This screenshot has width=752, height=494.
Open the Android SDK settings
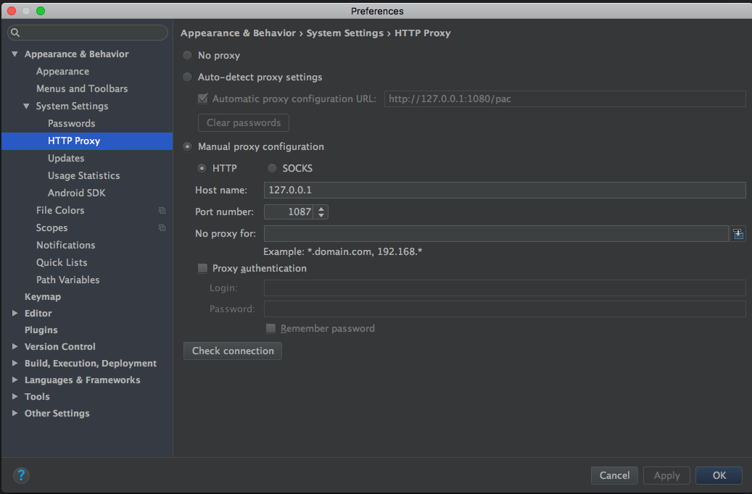77,193
